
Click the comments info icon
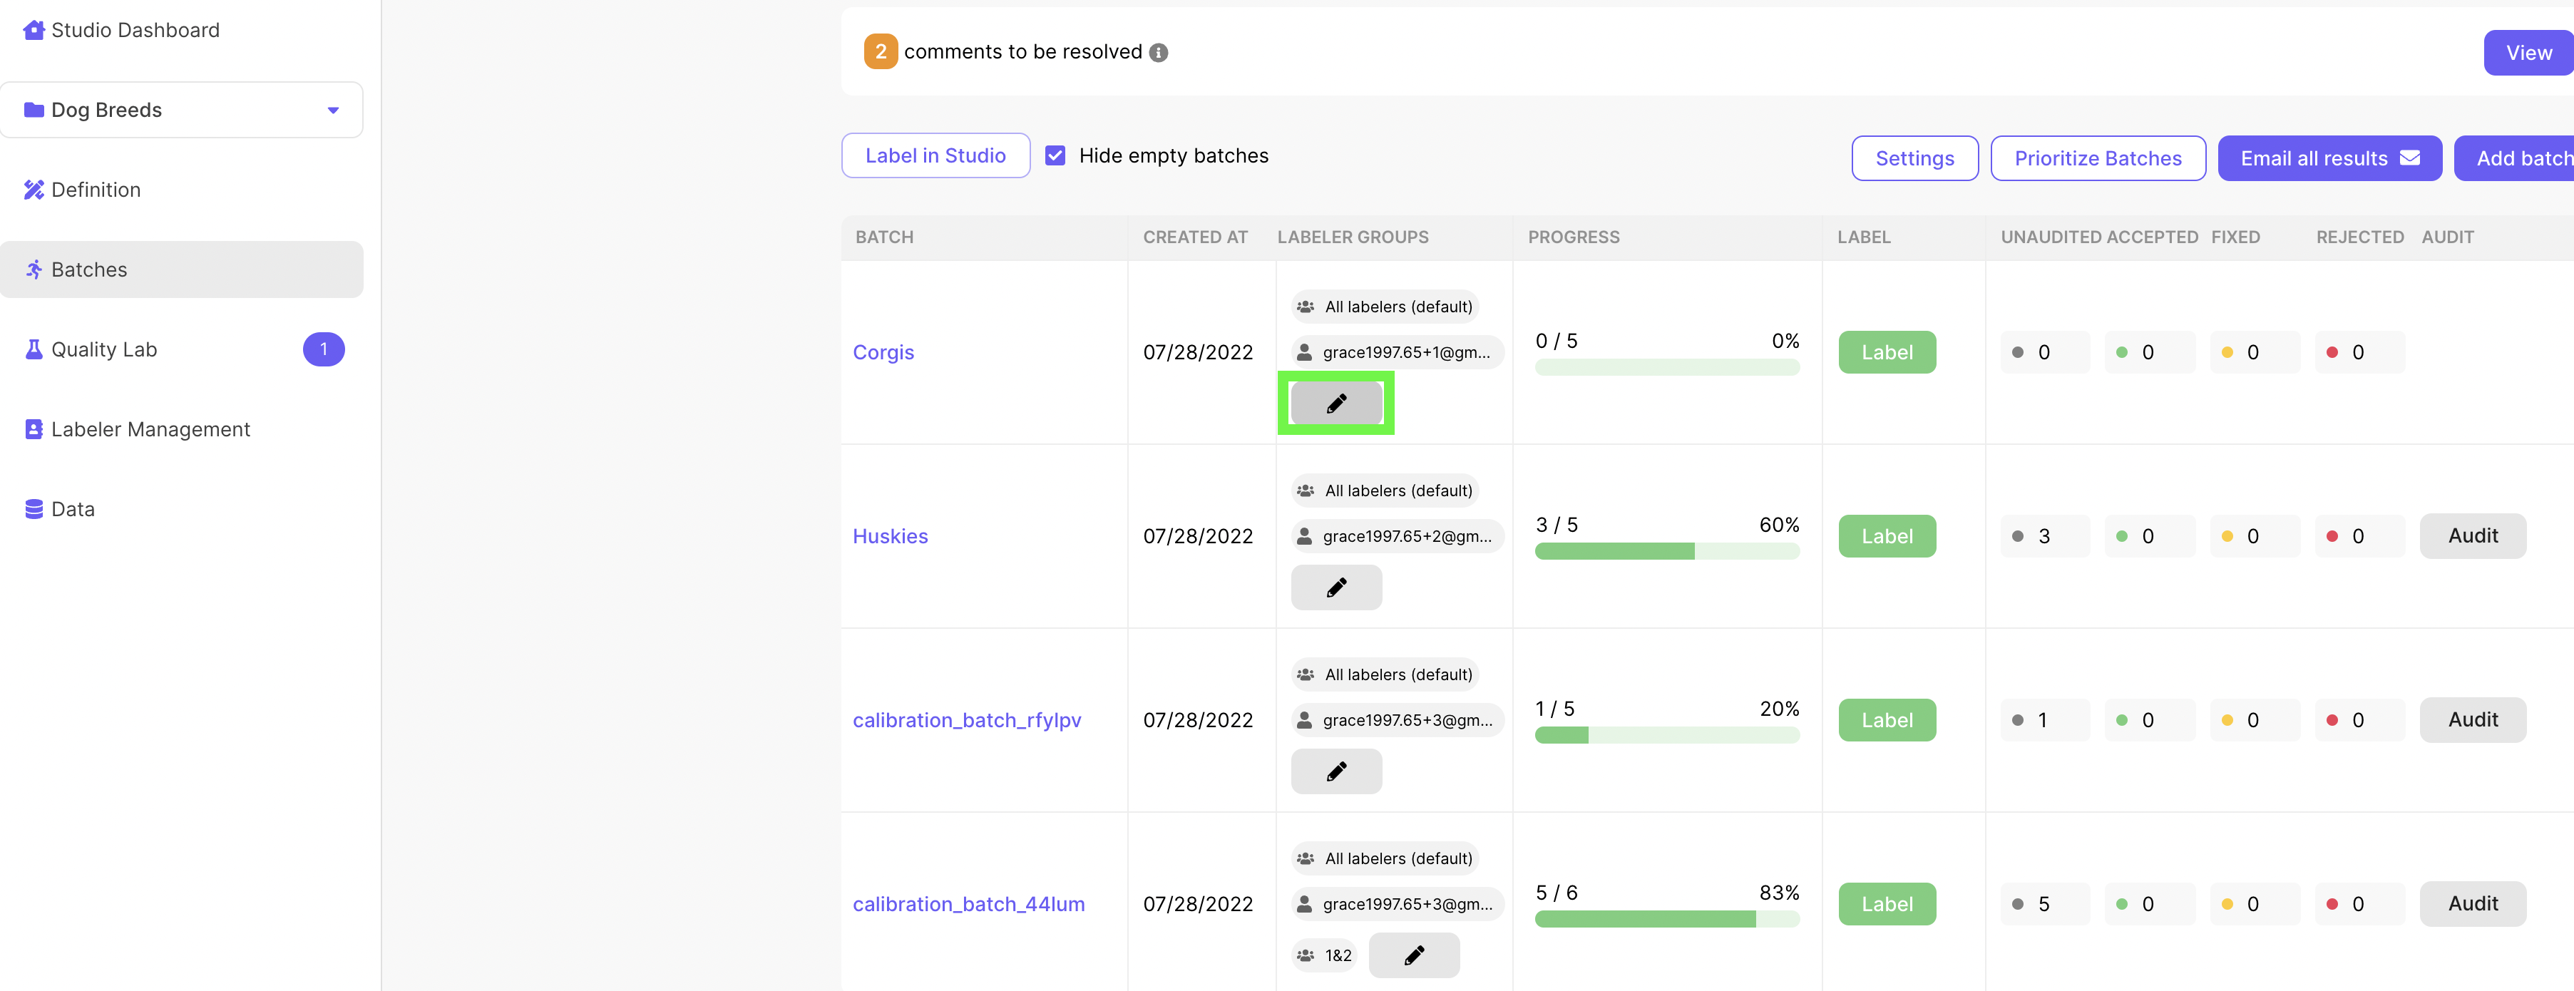coord(1158,53)
